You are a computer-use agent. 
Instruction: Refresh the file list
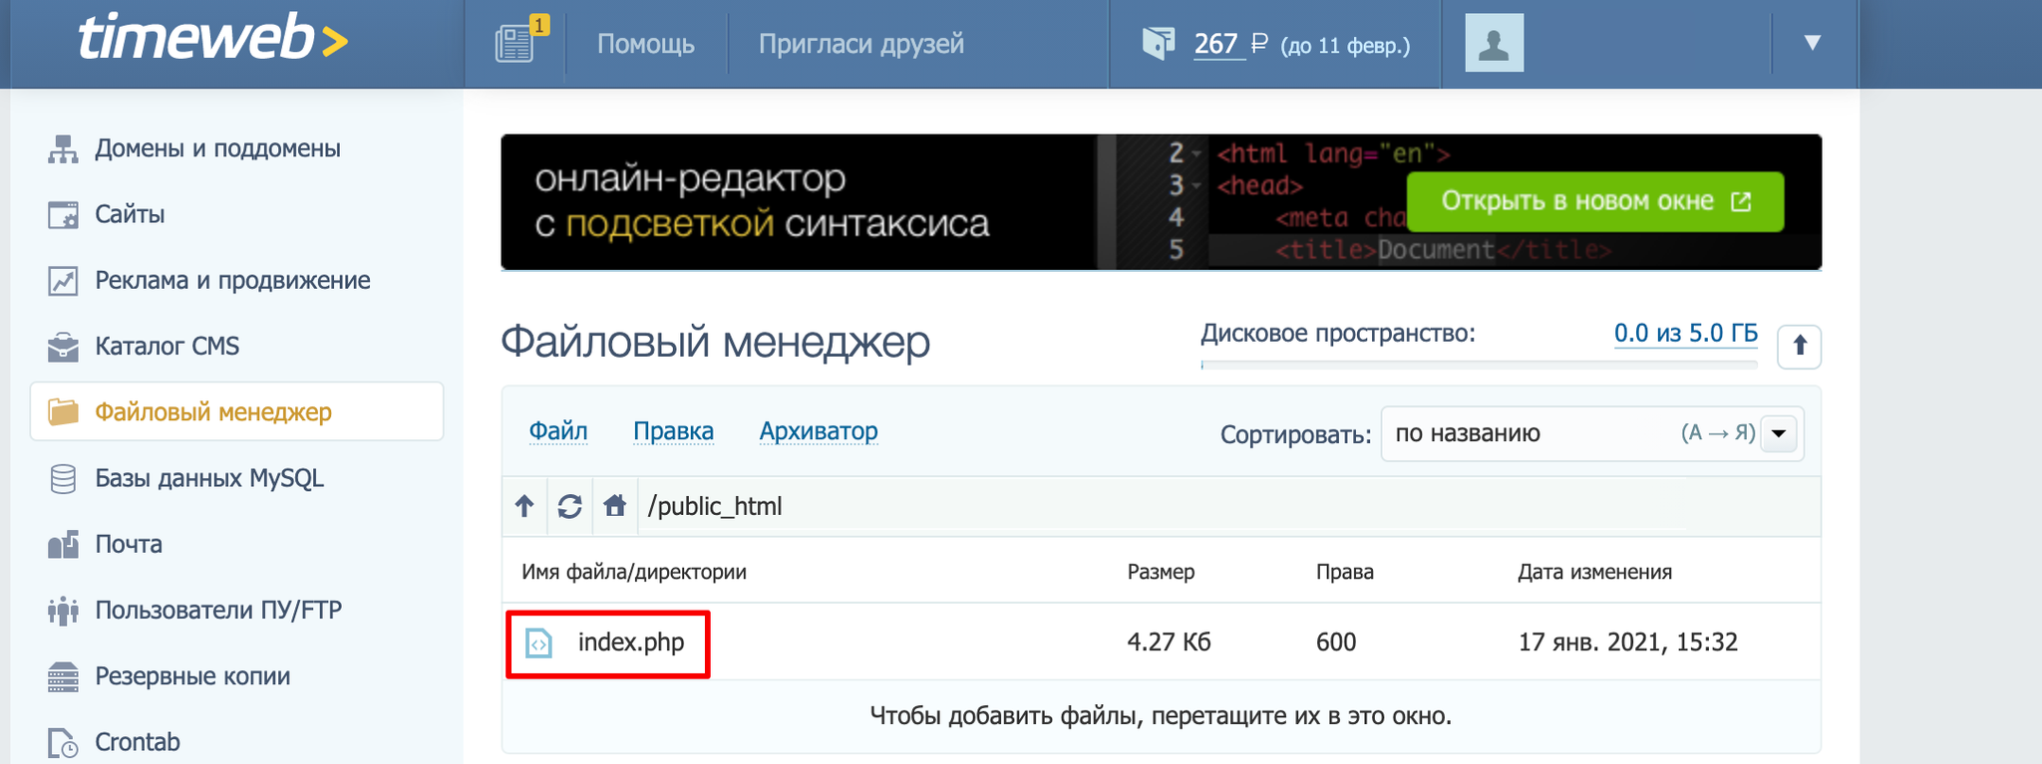pos(569,506)
